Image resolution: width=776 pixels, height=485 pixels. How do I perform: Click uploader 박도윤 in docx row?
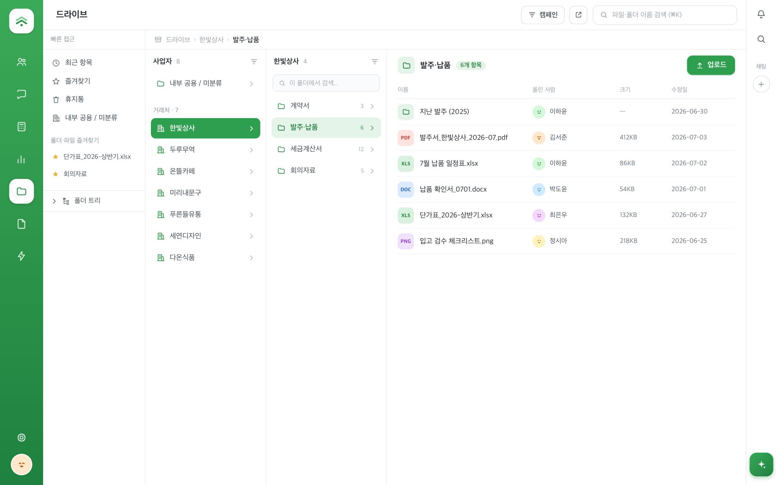(550, 189)
